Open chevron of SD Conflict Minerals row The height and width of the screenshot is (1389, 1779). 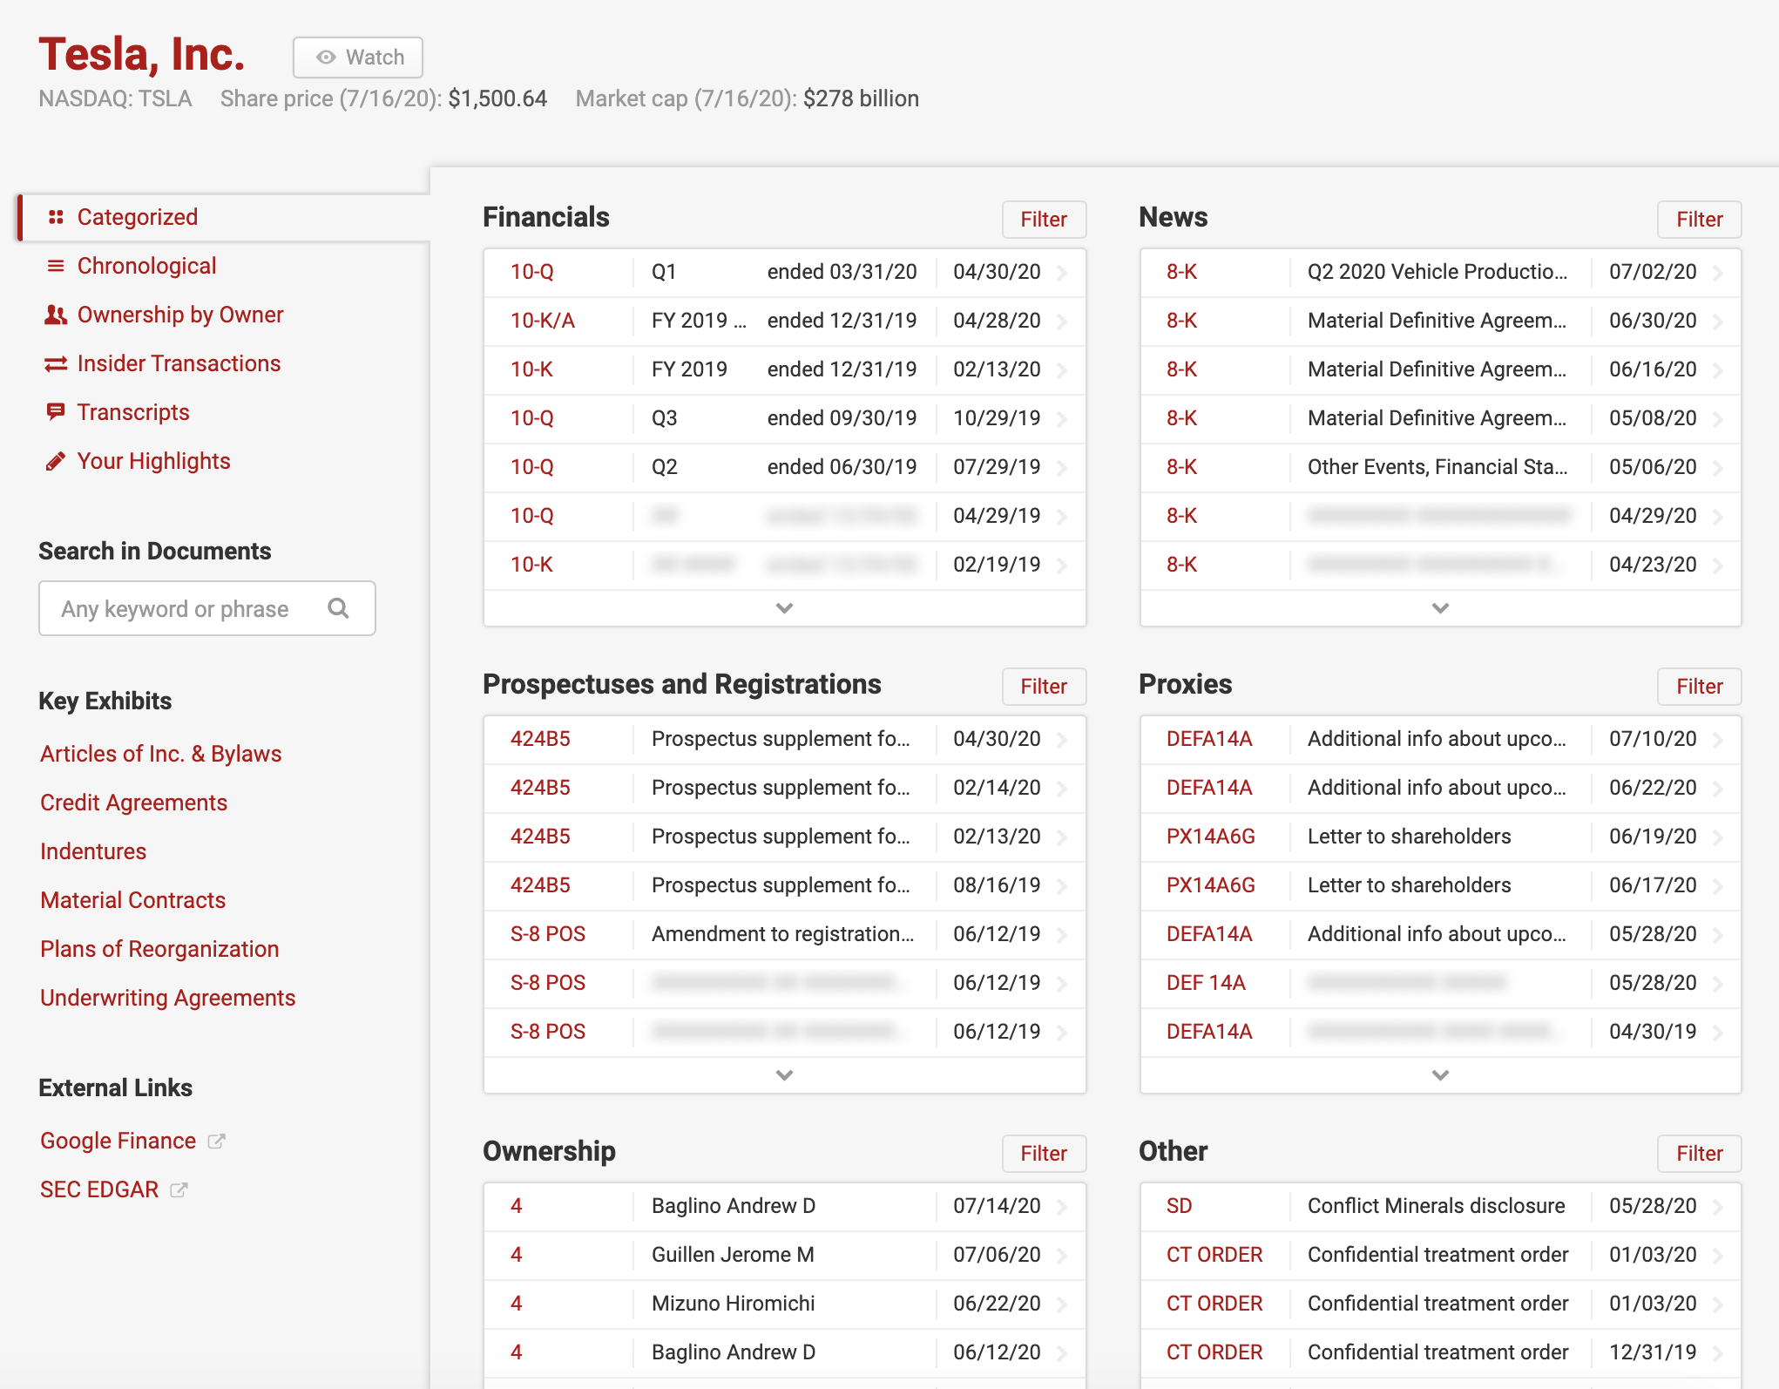tap(1718, 1207)
